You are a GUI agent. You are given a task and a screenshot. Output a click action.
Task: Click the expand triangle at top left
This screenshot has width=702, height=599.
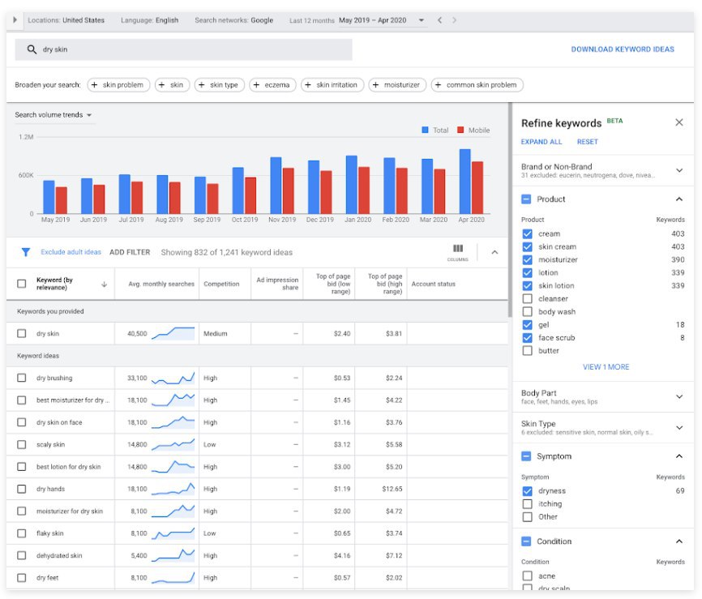tap(15, 20)
